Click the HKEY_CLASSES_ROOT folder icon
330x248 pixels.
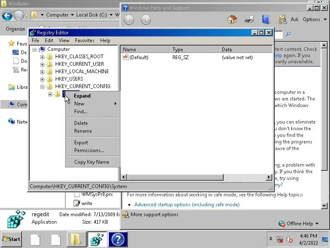[x=49, y=57]
